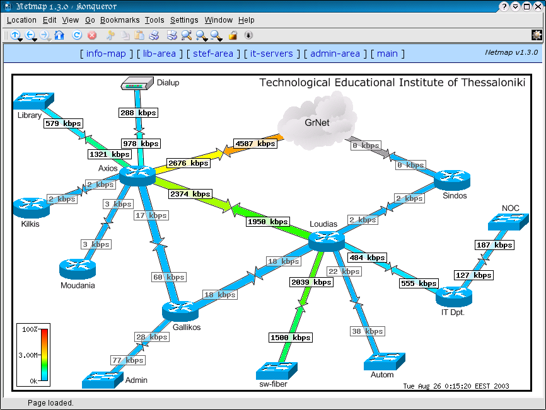Click the Paste clipboard icon
The image size is (546, 410).
point(139,35)
